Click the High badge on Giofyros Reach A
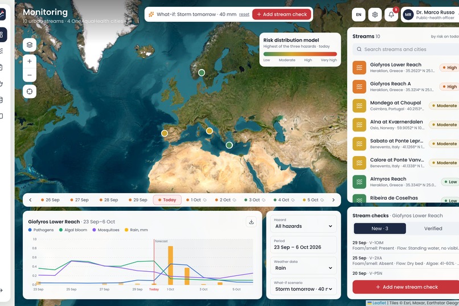The width and height of the screenshot is (459, 306). pos(449,87)
